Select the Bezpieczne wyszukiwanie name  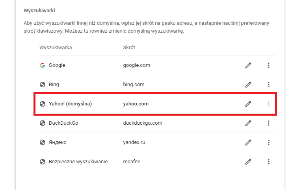click(x=78, y=162)
